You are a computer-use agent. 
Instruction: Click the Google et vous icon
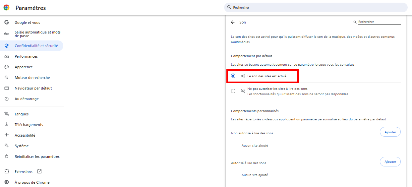pos(6,23)
